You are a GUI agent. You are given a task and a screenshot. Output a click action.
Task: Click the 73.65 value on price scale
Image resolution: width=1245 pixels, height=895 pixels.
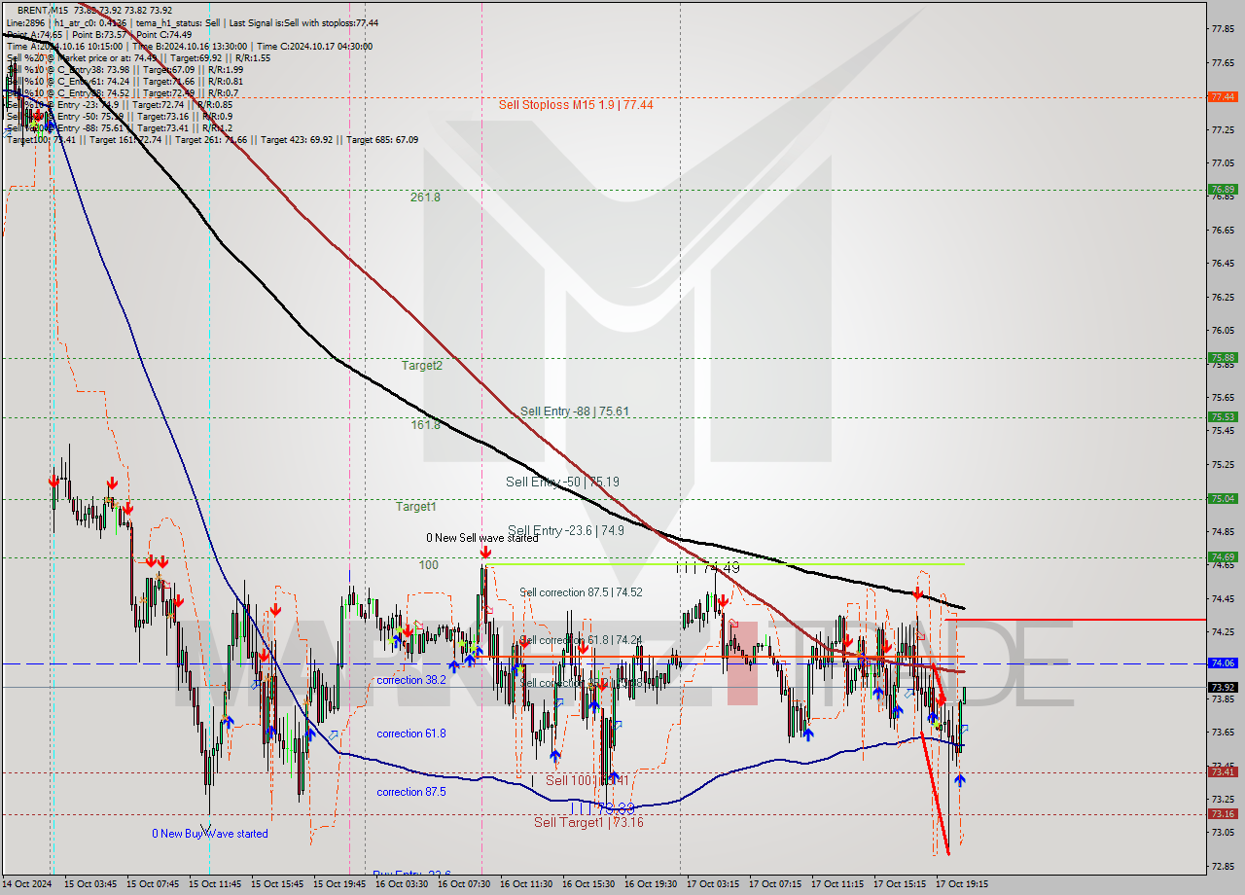tap(1223, 733)
